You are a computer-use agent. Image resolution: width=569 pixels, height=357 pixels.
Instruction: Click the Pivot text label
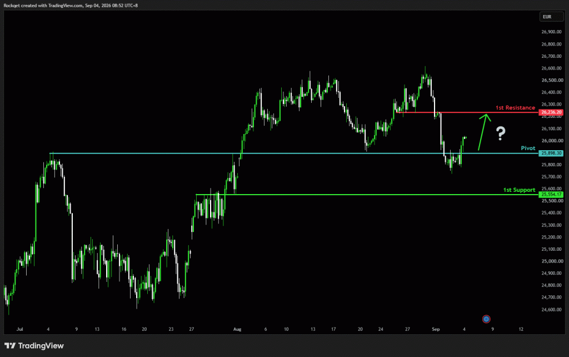[528, 148]
